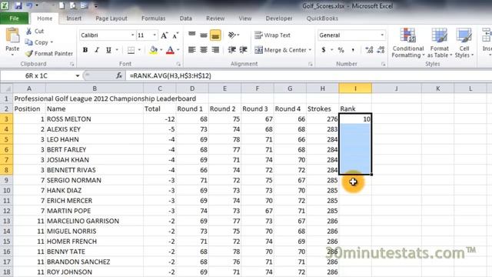Click the Orientation text angle icon
This screenshot has width=492, height=277.
point(232,35)
